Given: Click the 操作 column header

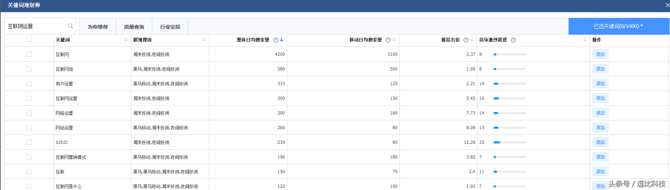Looking at the screenshot, I should pyautogui.click(x=597, y=40).
